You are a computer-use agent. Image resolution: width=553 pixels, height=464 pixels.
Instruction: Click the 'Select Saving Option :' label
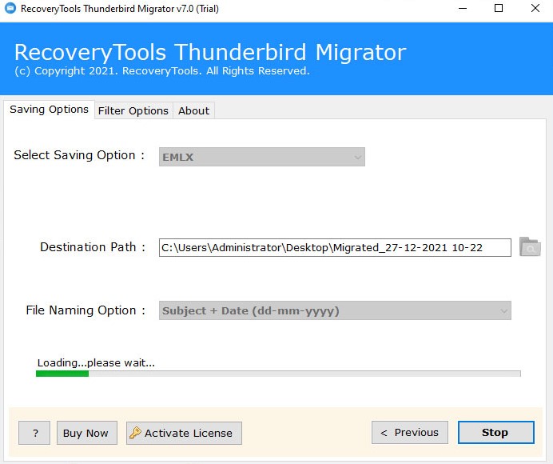point(79,155)
